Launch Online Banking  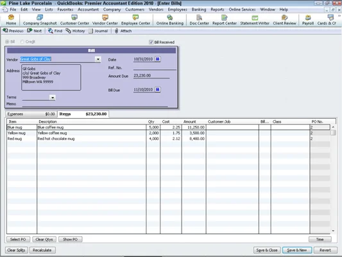(169, 20)
